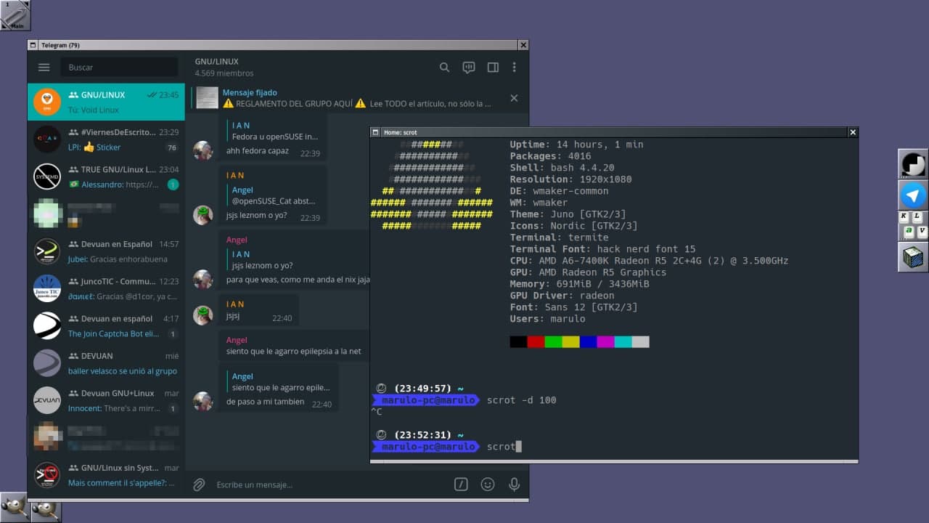Click the microphone voice message icon

[514, 485]
